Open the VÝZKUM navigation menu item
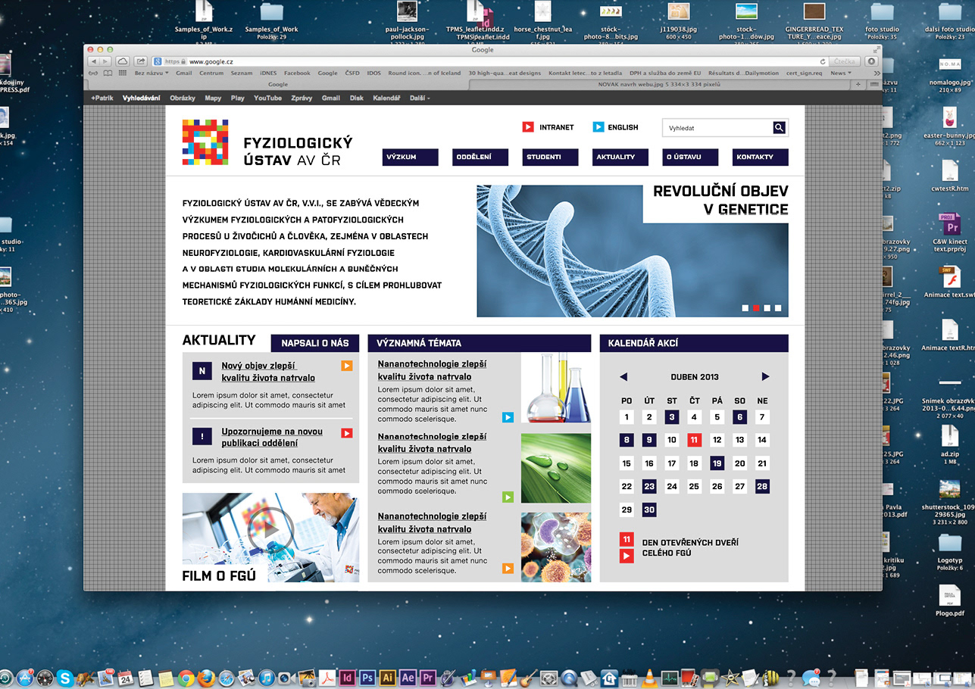The width and height of the screenshot is (975, 689). (x=410, y=157)
